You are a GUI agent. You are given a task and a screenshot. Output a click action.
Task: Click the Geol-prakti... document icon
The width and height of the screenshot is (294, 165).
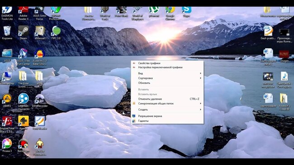268,33
